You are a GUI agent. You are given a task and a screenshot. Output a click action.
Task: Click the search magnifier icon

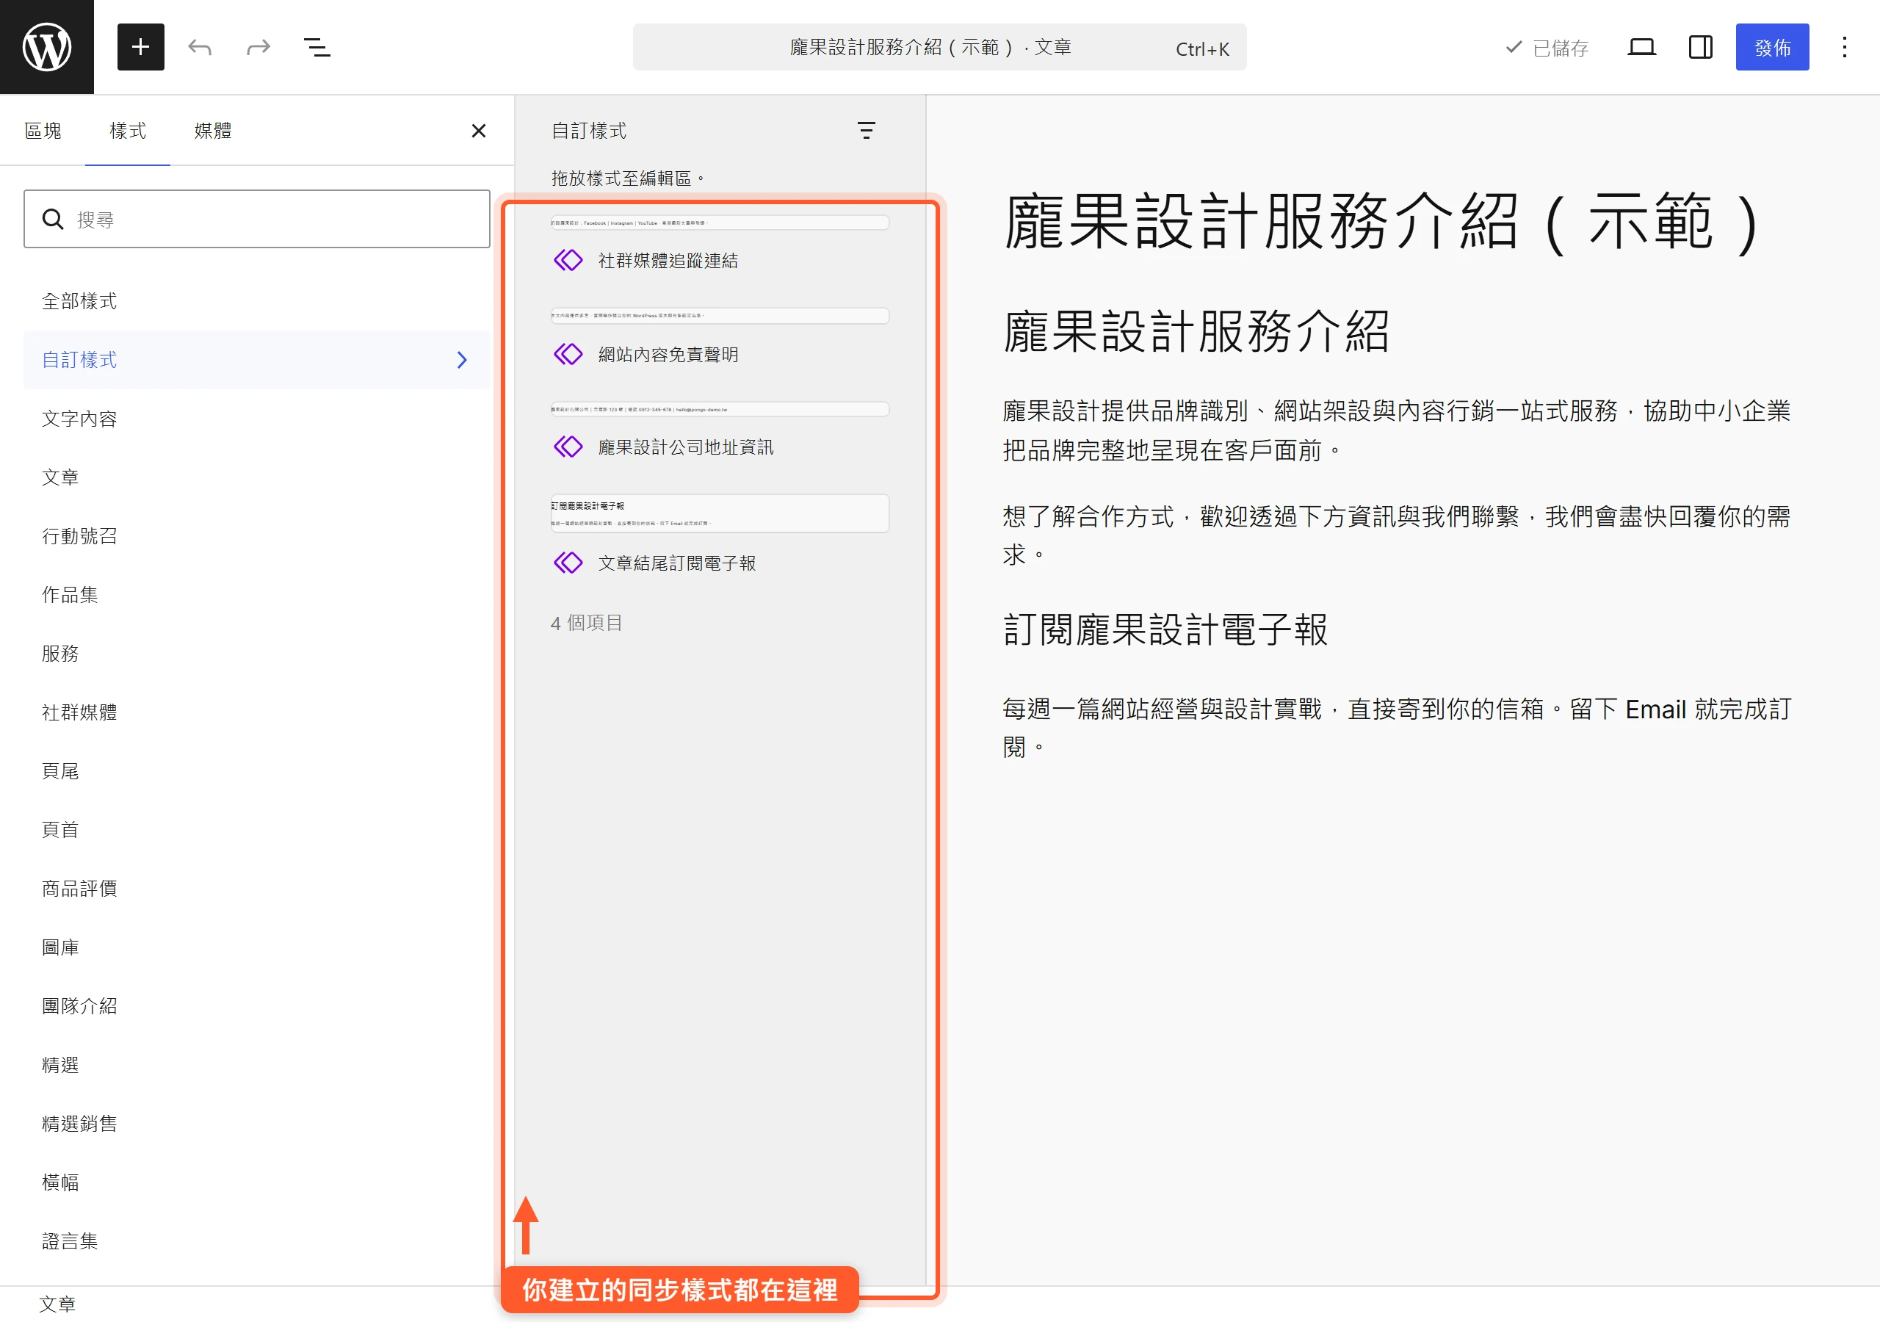click(53, 220)
